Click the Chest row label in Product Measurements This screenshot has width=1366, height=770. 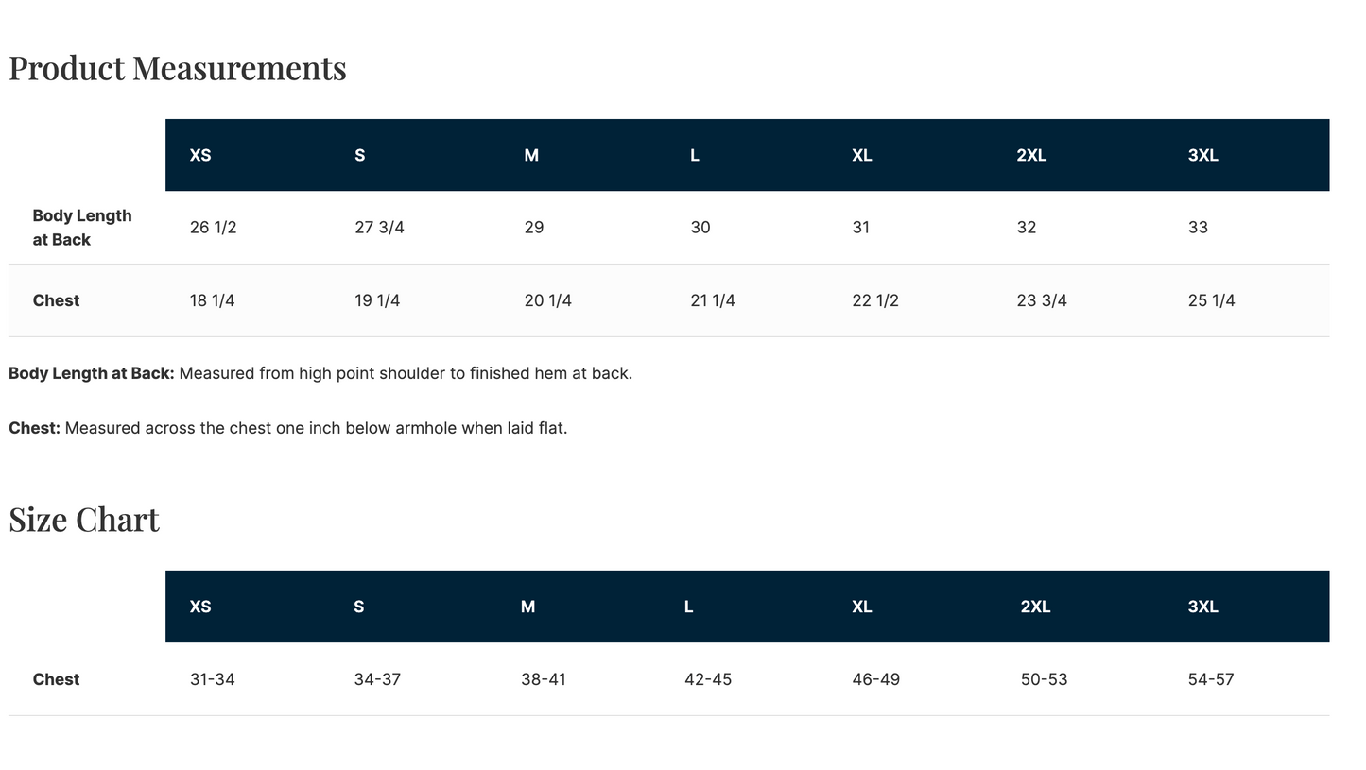tap(56, 300)
